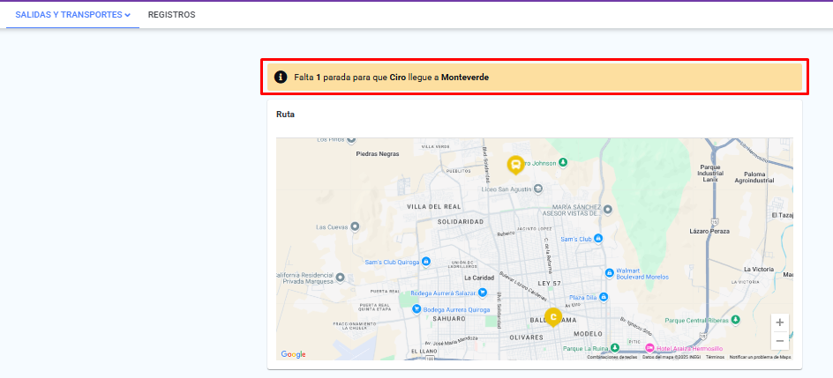Click Combinaciones de teclas on map
The height and width of the screenshot is (378, 833).
click(x=612, y=357)
